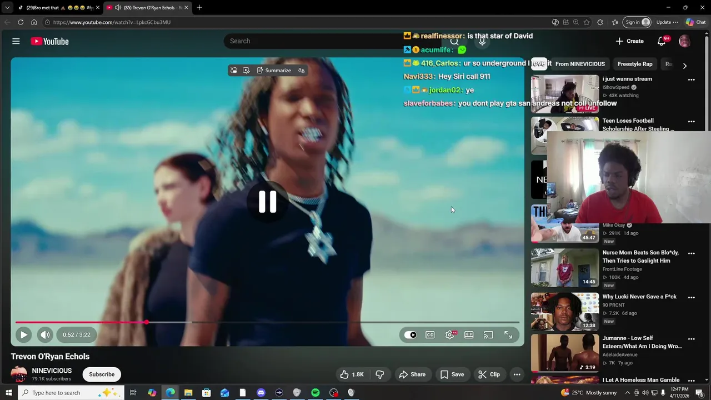
Task: Toggle closed captions CC button
Action: point(430,334)
